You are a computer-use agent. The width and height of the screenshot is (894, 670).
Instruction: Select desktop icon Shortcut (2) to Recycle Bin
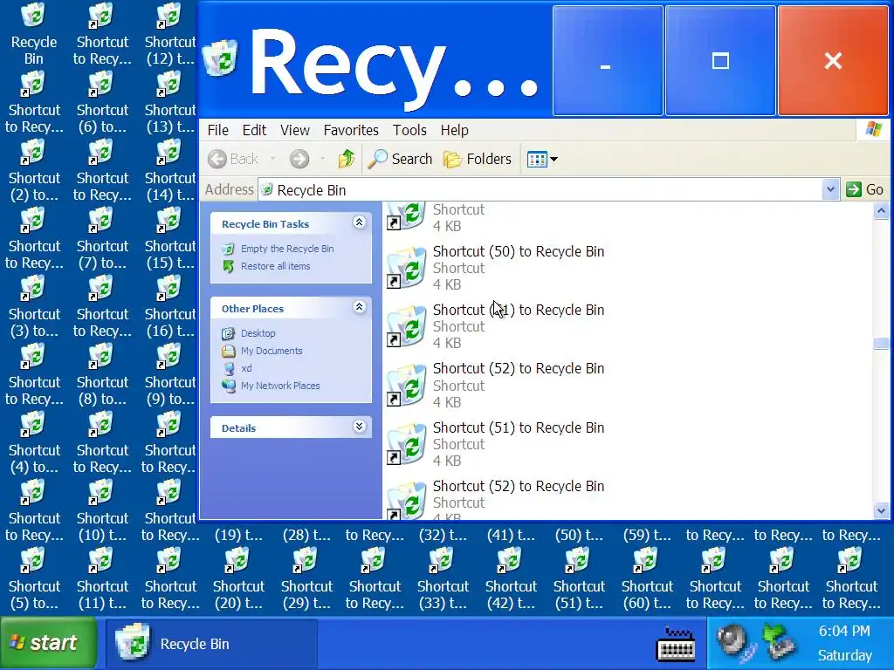coord(34,170)
